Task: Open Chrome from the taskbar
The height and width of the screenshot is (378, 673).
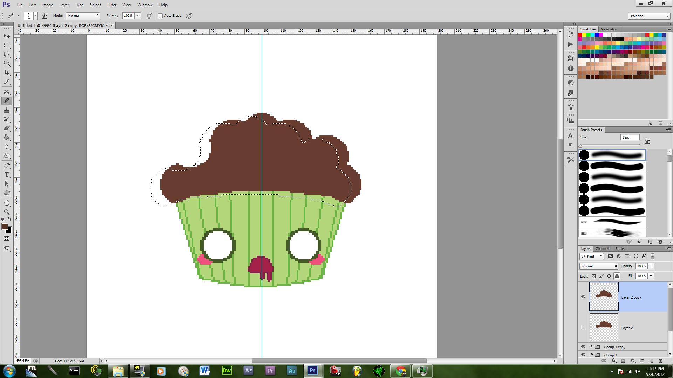Action: coord(400,371)
